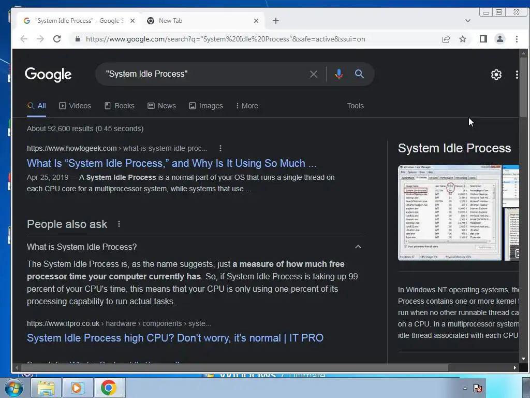Click the horizontal scrollbar right arrow
Viewport: 530px width, 398px height.
coord(515,367)
